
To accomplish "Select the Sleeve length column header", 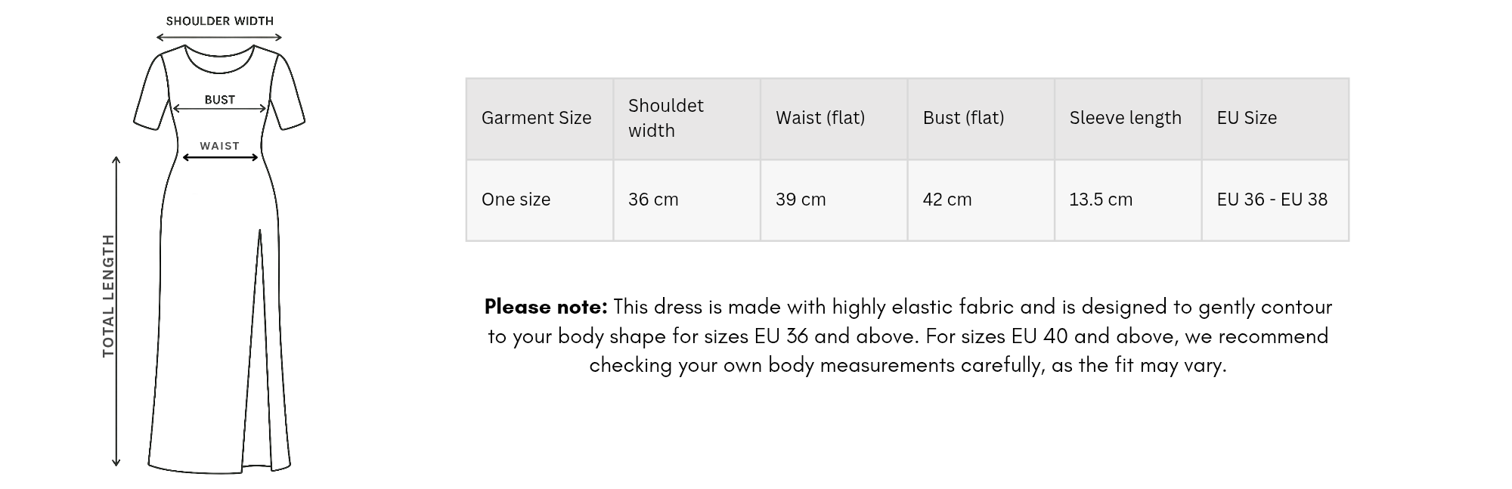I will 1125,118.
